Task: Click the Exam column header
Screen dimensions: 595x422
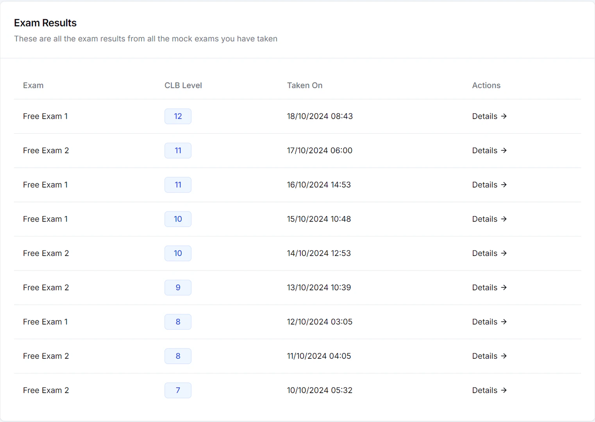Action: (33, 85)
